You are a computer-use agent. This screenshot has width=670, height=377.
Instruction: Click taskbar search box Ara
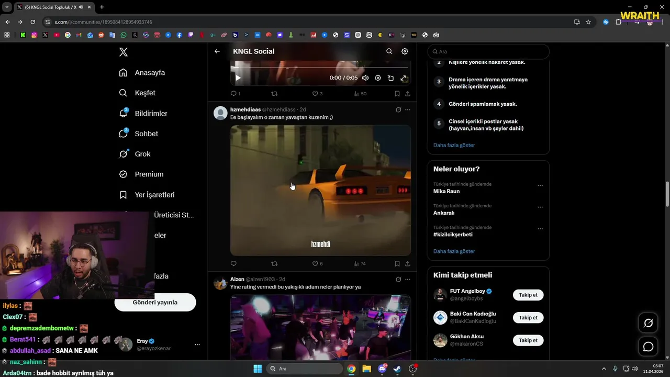[x=305, y=369]
